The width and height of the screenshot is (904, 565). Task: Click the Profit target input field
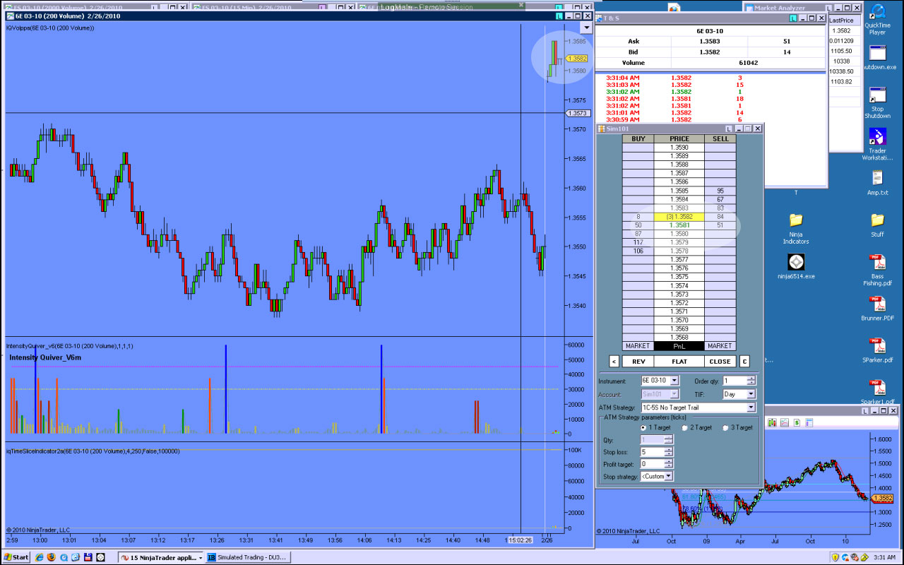[653, 464]
